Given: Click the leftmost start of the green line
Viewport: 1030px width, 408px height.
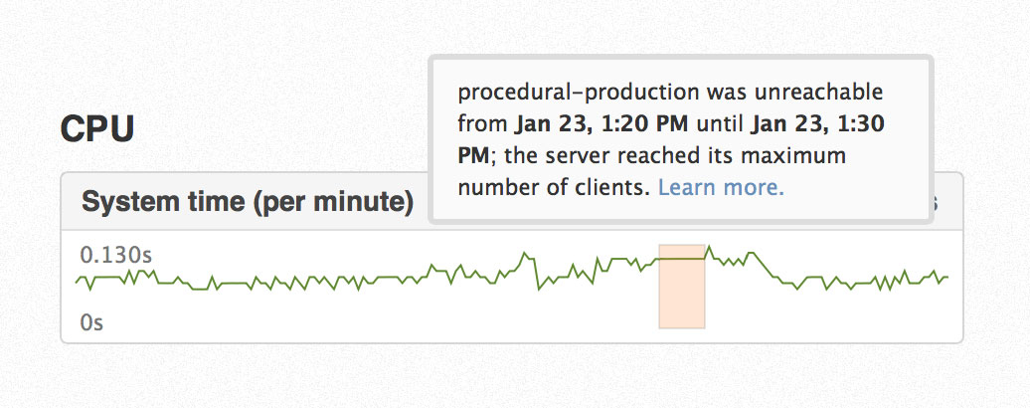Looking at the screenshot, I should [x=77, y=283].
